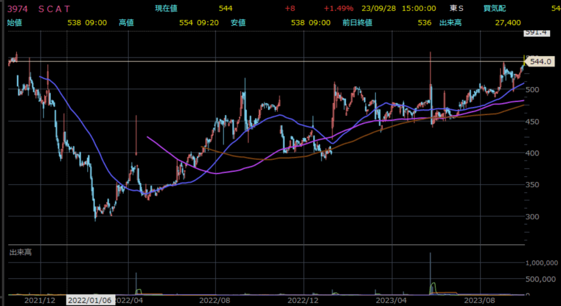Select the 東S market label
This screenshot has width=561, height=306.
(456, 8)
